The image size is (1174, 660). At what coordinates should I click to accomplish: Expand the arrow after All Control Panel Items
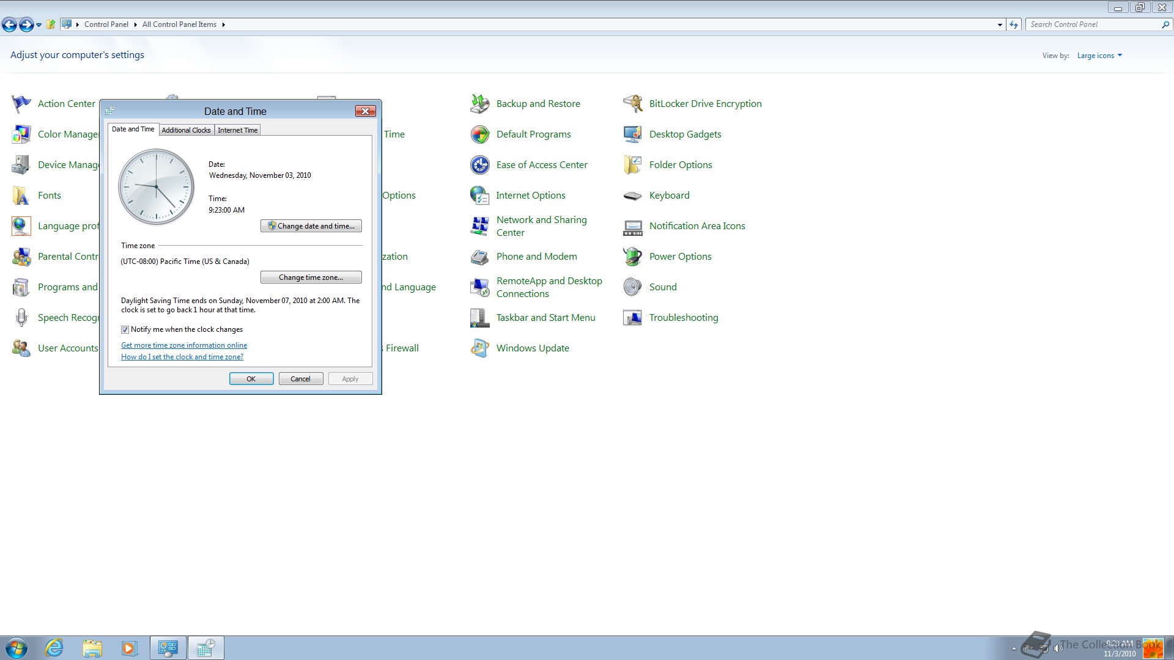click(x=224, y=25)
